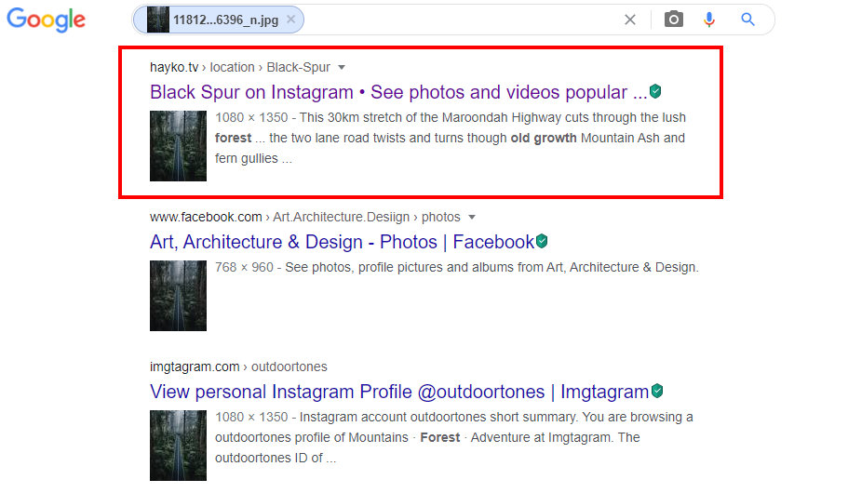Viewport: 848px width, 493px height.
Task: Click the www.facebook.com breadcrumb URL
Action: click(x=305, y=217)
